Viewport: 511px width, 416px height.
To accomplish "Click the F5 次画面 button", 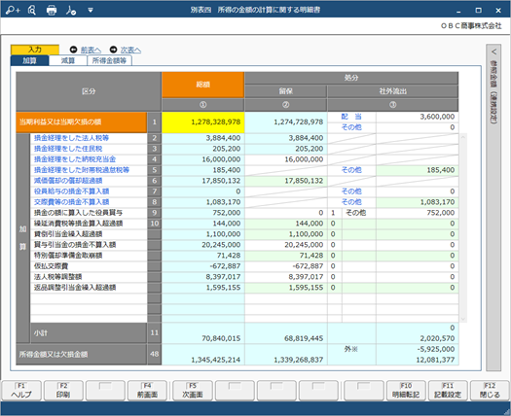I will click(193, 391).
